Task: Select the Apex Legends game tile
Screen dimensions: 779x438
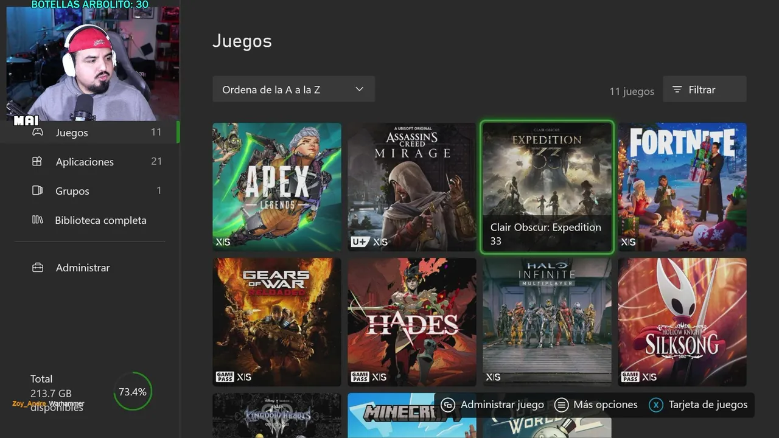Action: coord(277,187)
